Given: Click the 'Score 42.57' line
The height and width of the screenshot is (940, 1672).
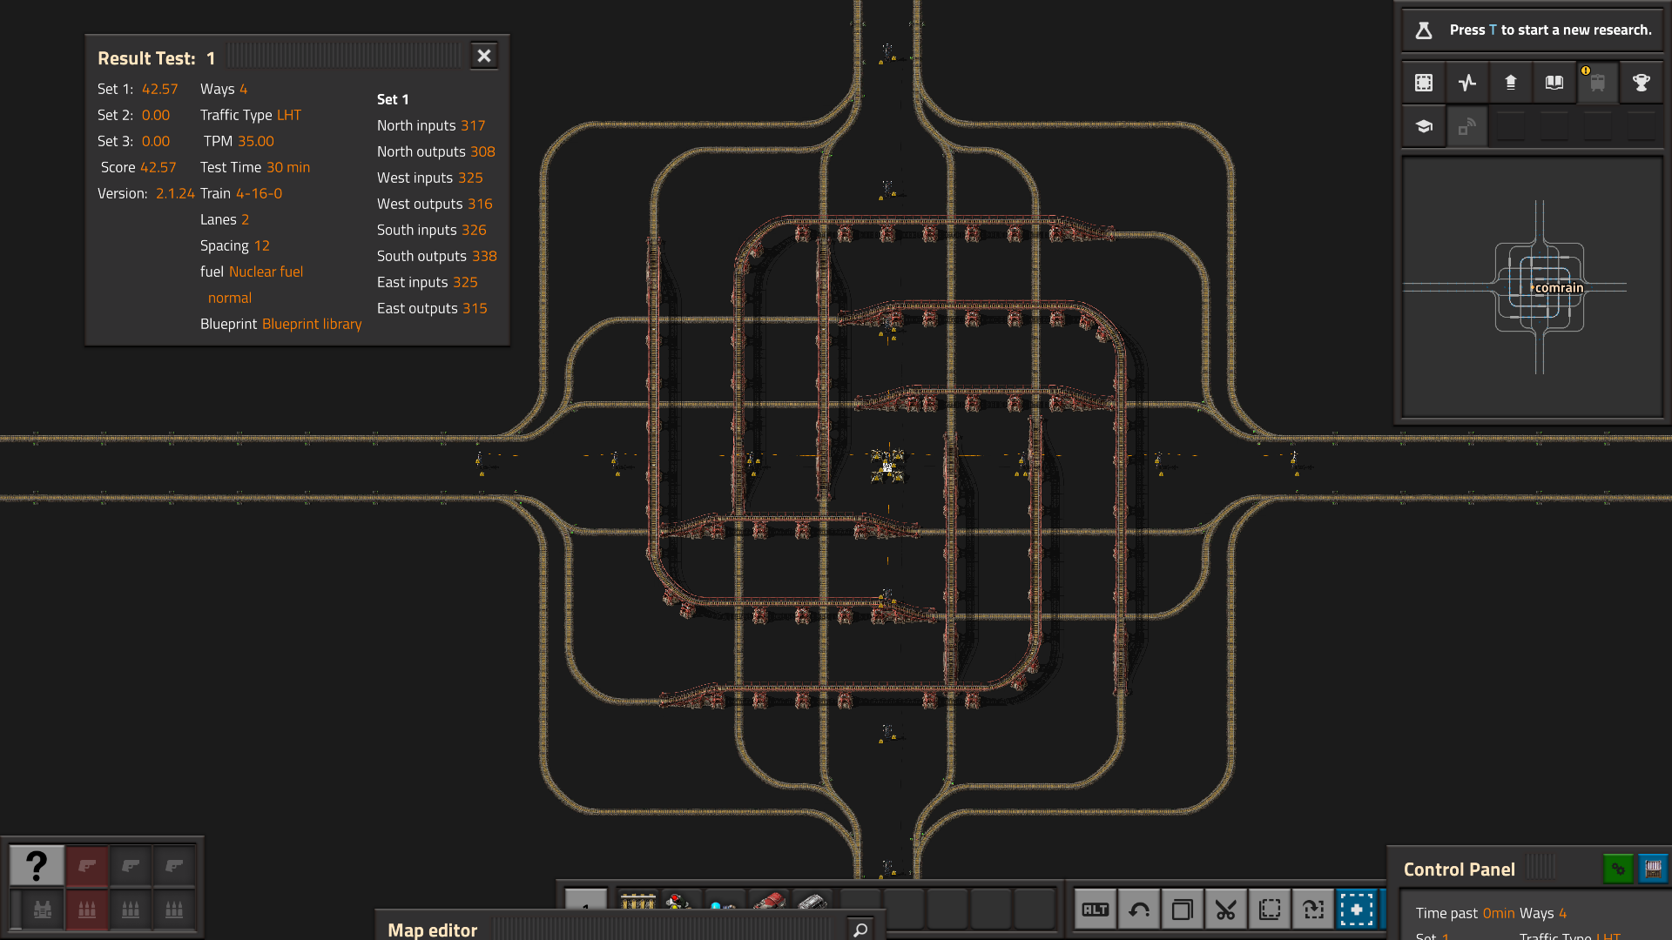Looking at the screenshot, I should pos(138,167).
